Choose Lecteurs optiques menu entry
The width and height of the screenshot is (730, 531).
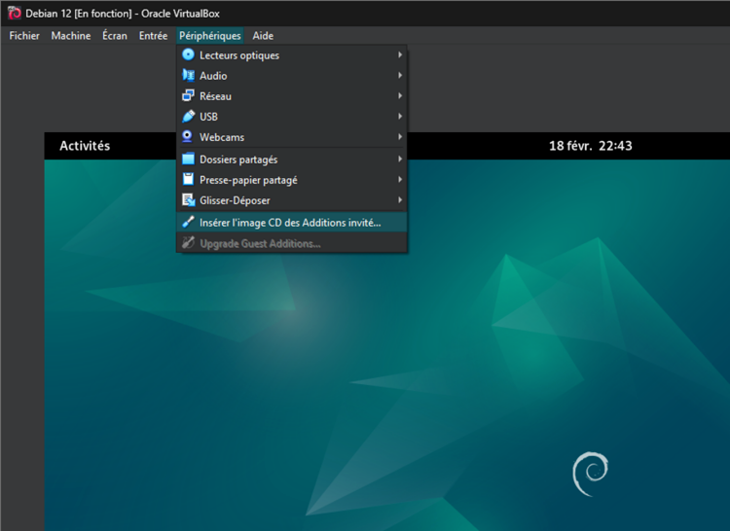click(292, 54)
